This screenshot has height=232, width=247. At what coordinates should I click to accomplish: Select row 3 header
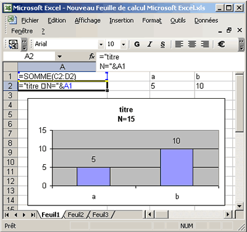pyautogui.click(x=10, y=96)
